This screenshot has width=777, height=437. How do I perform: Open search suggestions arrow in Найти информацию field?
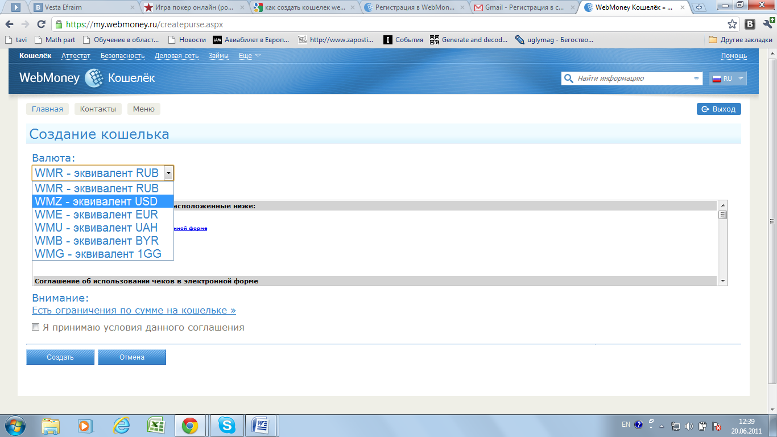697,79
